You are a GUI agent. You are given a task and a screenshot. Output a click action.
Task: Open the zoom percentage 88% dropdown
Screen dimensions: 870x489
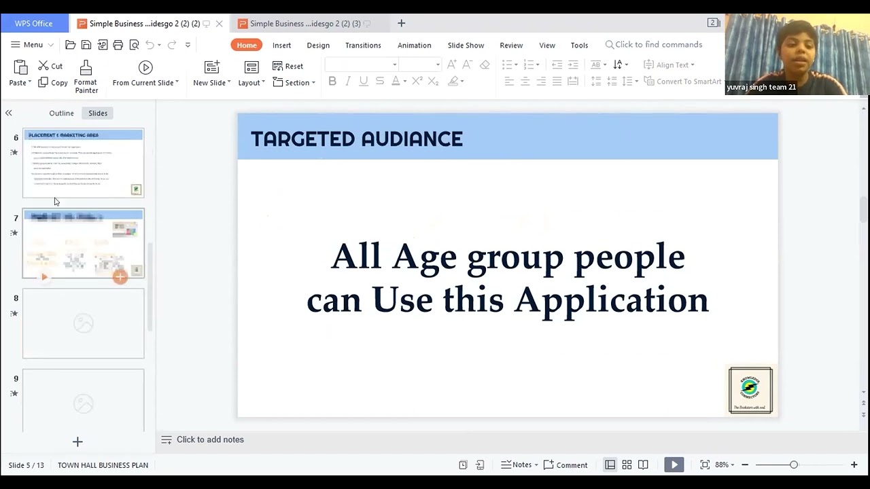pos(726,465)
